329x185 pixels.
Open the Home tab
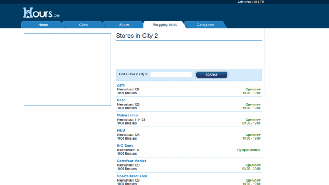coord(43,25)
